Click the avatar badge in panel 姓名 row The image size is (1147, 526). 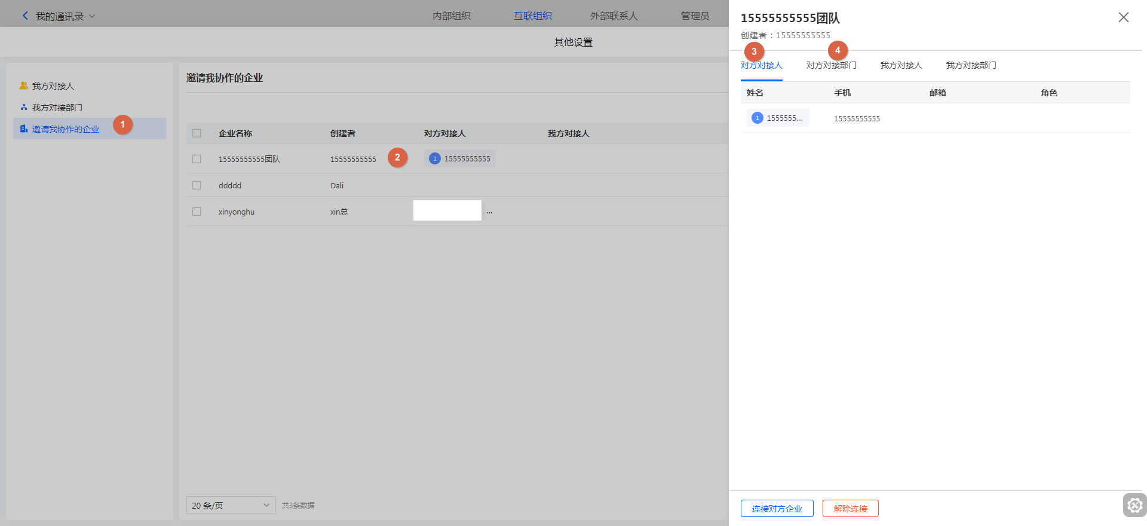tap(757, 118)
